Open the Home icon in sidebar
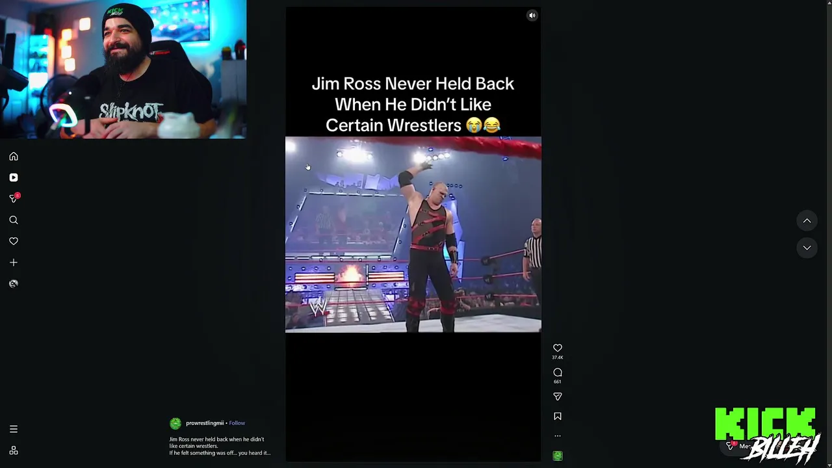 pyautogui.click(x=14, y=157)
